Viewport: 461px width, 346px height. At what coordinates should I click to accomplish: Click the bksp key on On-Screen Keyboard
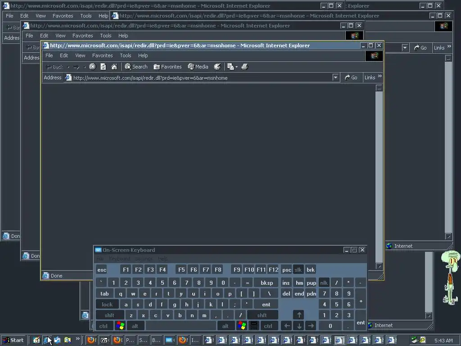(267, 283)
